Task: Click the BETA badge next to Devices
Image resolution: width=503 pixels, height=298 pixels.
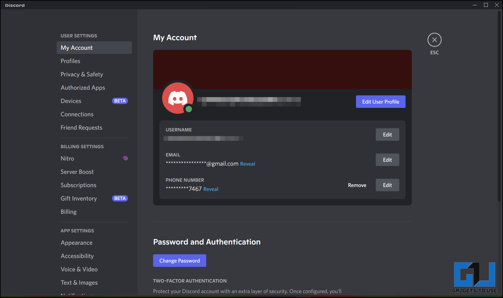Action: pos(120,101)
